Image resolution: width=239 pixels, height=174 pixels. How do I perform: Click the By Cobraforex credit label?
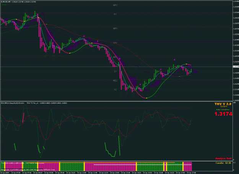pyautogui.click(x=223, y=109)
